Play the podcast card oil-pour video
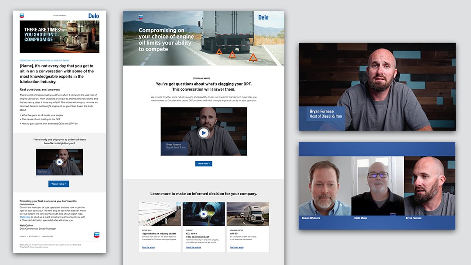Screen dimensions: 471x265 click(204, 214)
